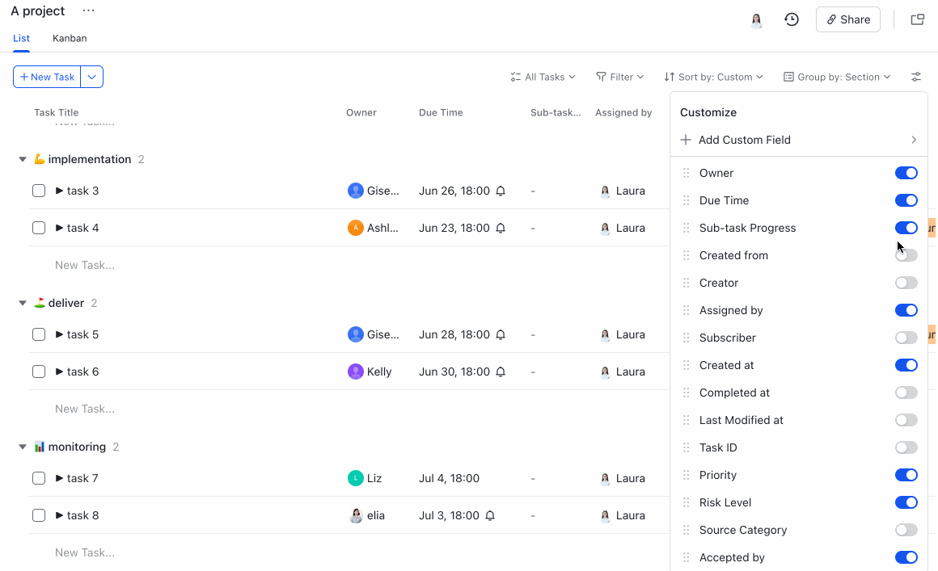Click the Share button

847,19
